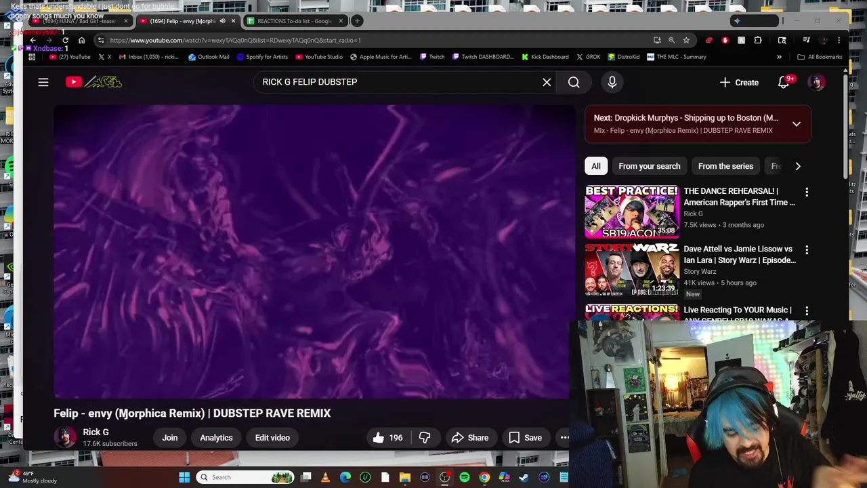Open the browser extensions puzzle icon
This screenshot has width=867, height=488.
click(757, 40)
